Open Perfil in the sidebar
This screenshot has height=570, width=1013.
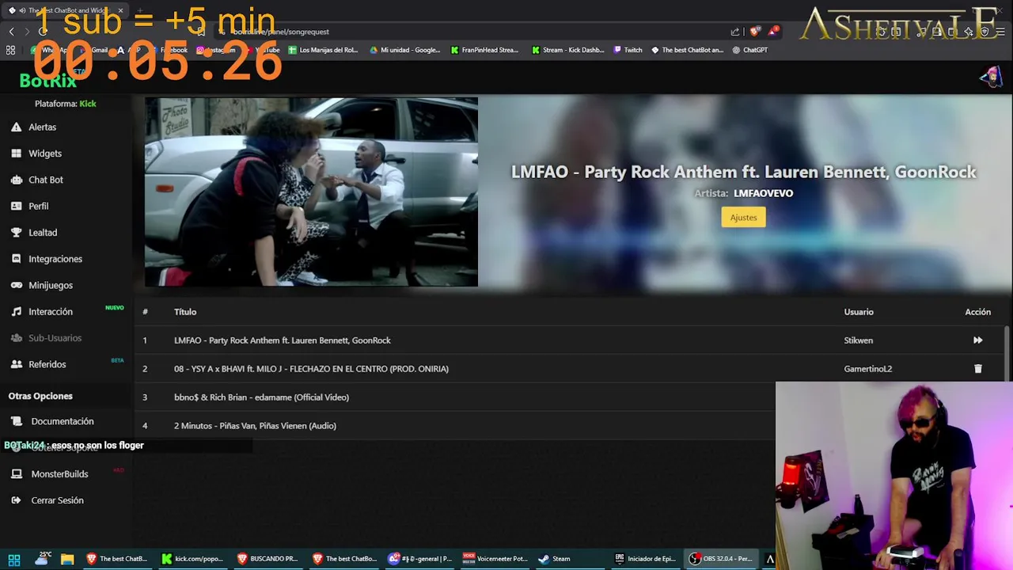(x=30, y=206)
